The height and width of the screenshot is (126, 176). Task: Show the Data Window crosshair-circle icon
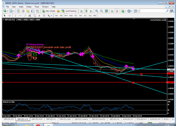pyautogui.click(x=23, y=11)
